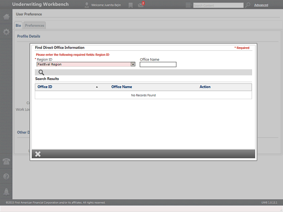Click the Search Content field in header

(218, 5)
